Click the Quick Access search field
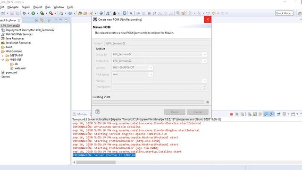 coord(284,13)
